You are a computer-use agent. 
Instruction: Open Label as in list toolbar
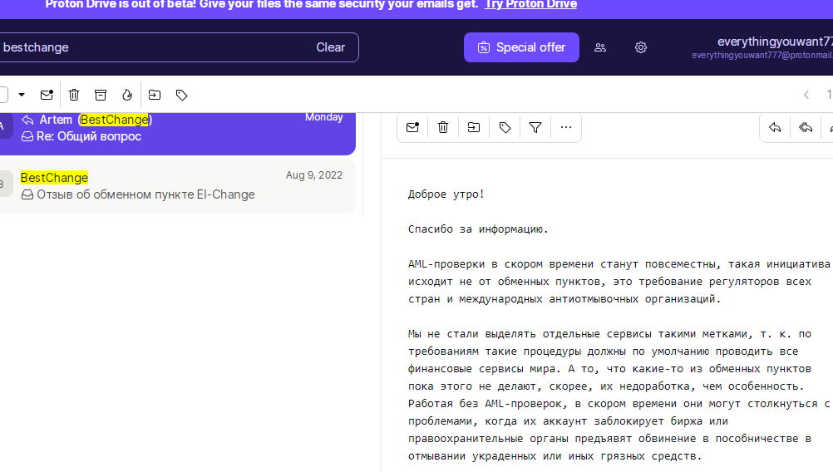pyautogui.click(x=182, y=95)
